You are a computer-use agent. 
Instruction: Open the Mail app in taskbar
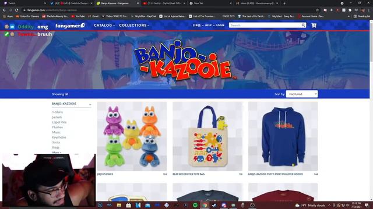147,205
